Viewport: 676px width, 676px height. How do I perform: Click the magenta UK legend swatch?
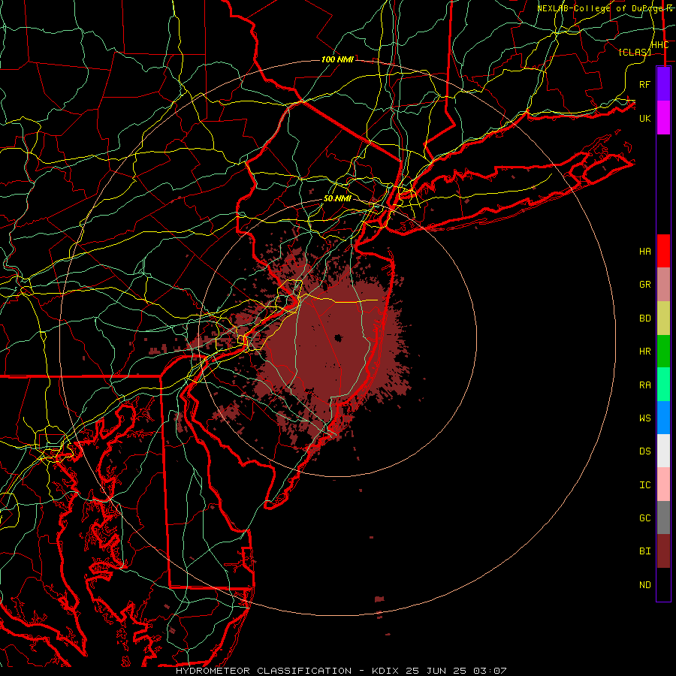pos(663,118)
